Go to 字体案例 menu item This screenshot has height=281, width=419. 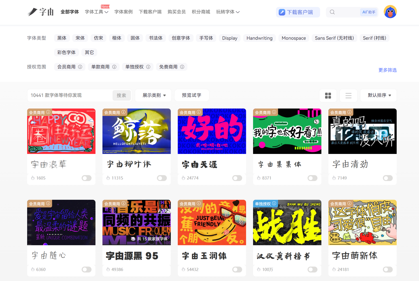(123, 12)
